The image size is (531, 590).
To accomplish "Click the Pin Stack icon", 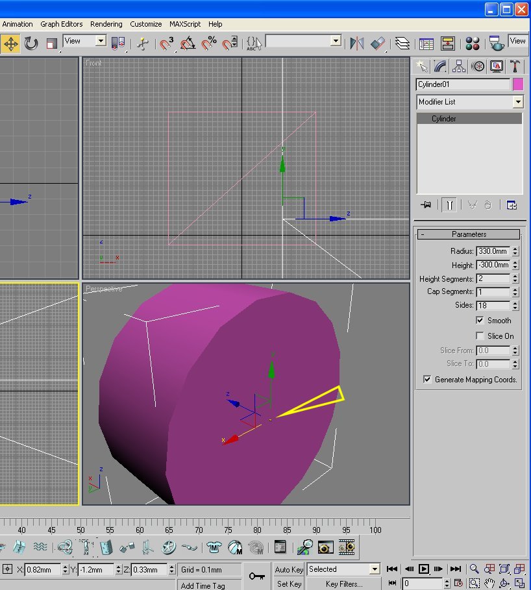I will (x=426, y=204).
